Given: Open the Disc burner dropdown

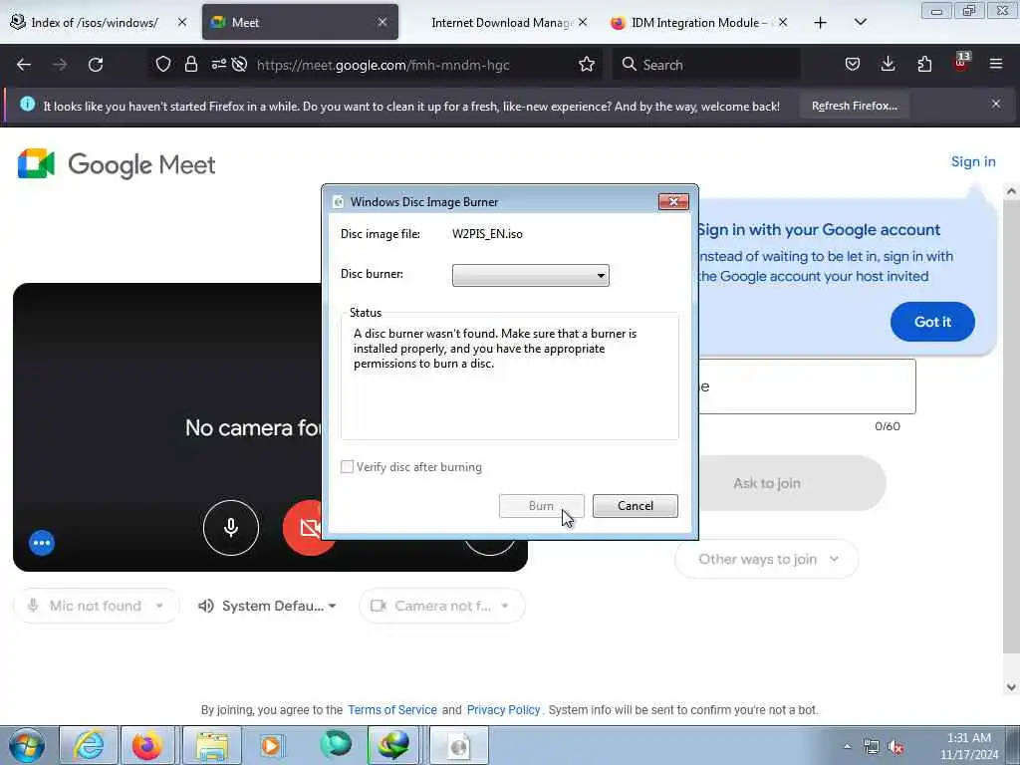Looking at the screenshot, I should pyautogui.click(x=530, y=275).
